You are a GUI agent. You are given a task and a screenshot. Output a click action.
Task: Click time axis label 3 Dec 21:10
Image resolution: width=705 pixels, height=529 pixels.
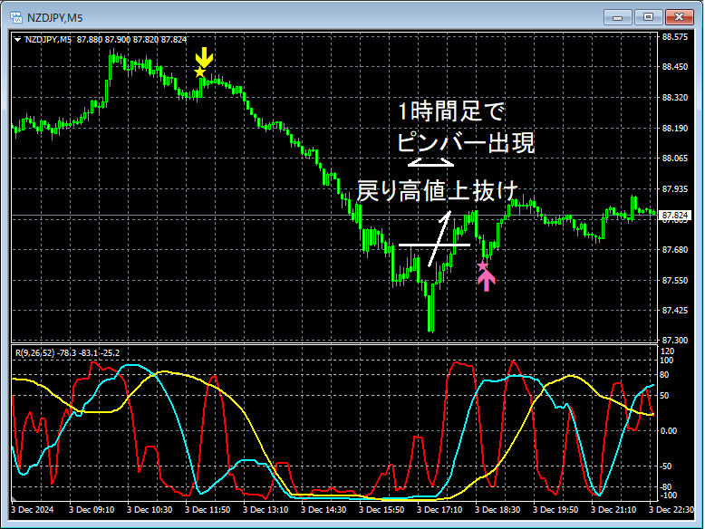point(613,510)
